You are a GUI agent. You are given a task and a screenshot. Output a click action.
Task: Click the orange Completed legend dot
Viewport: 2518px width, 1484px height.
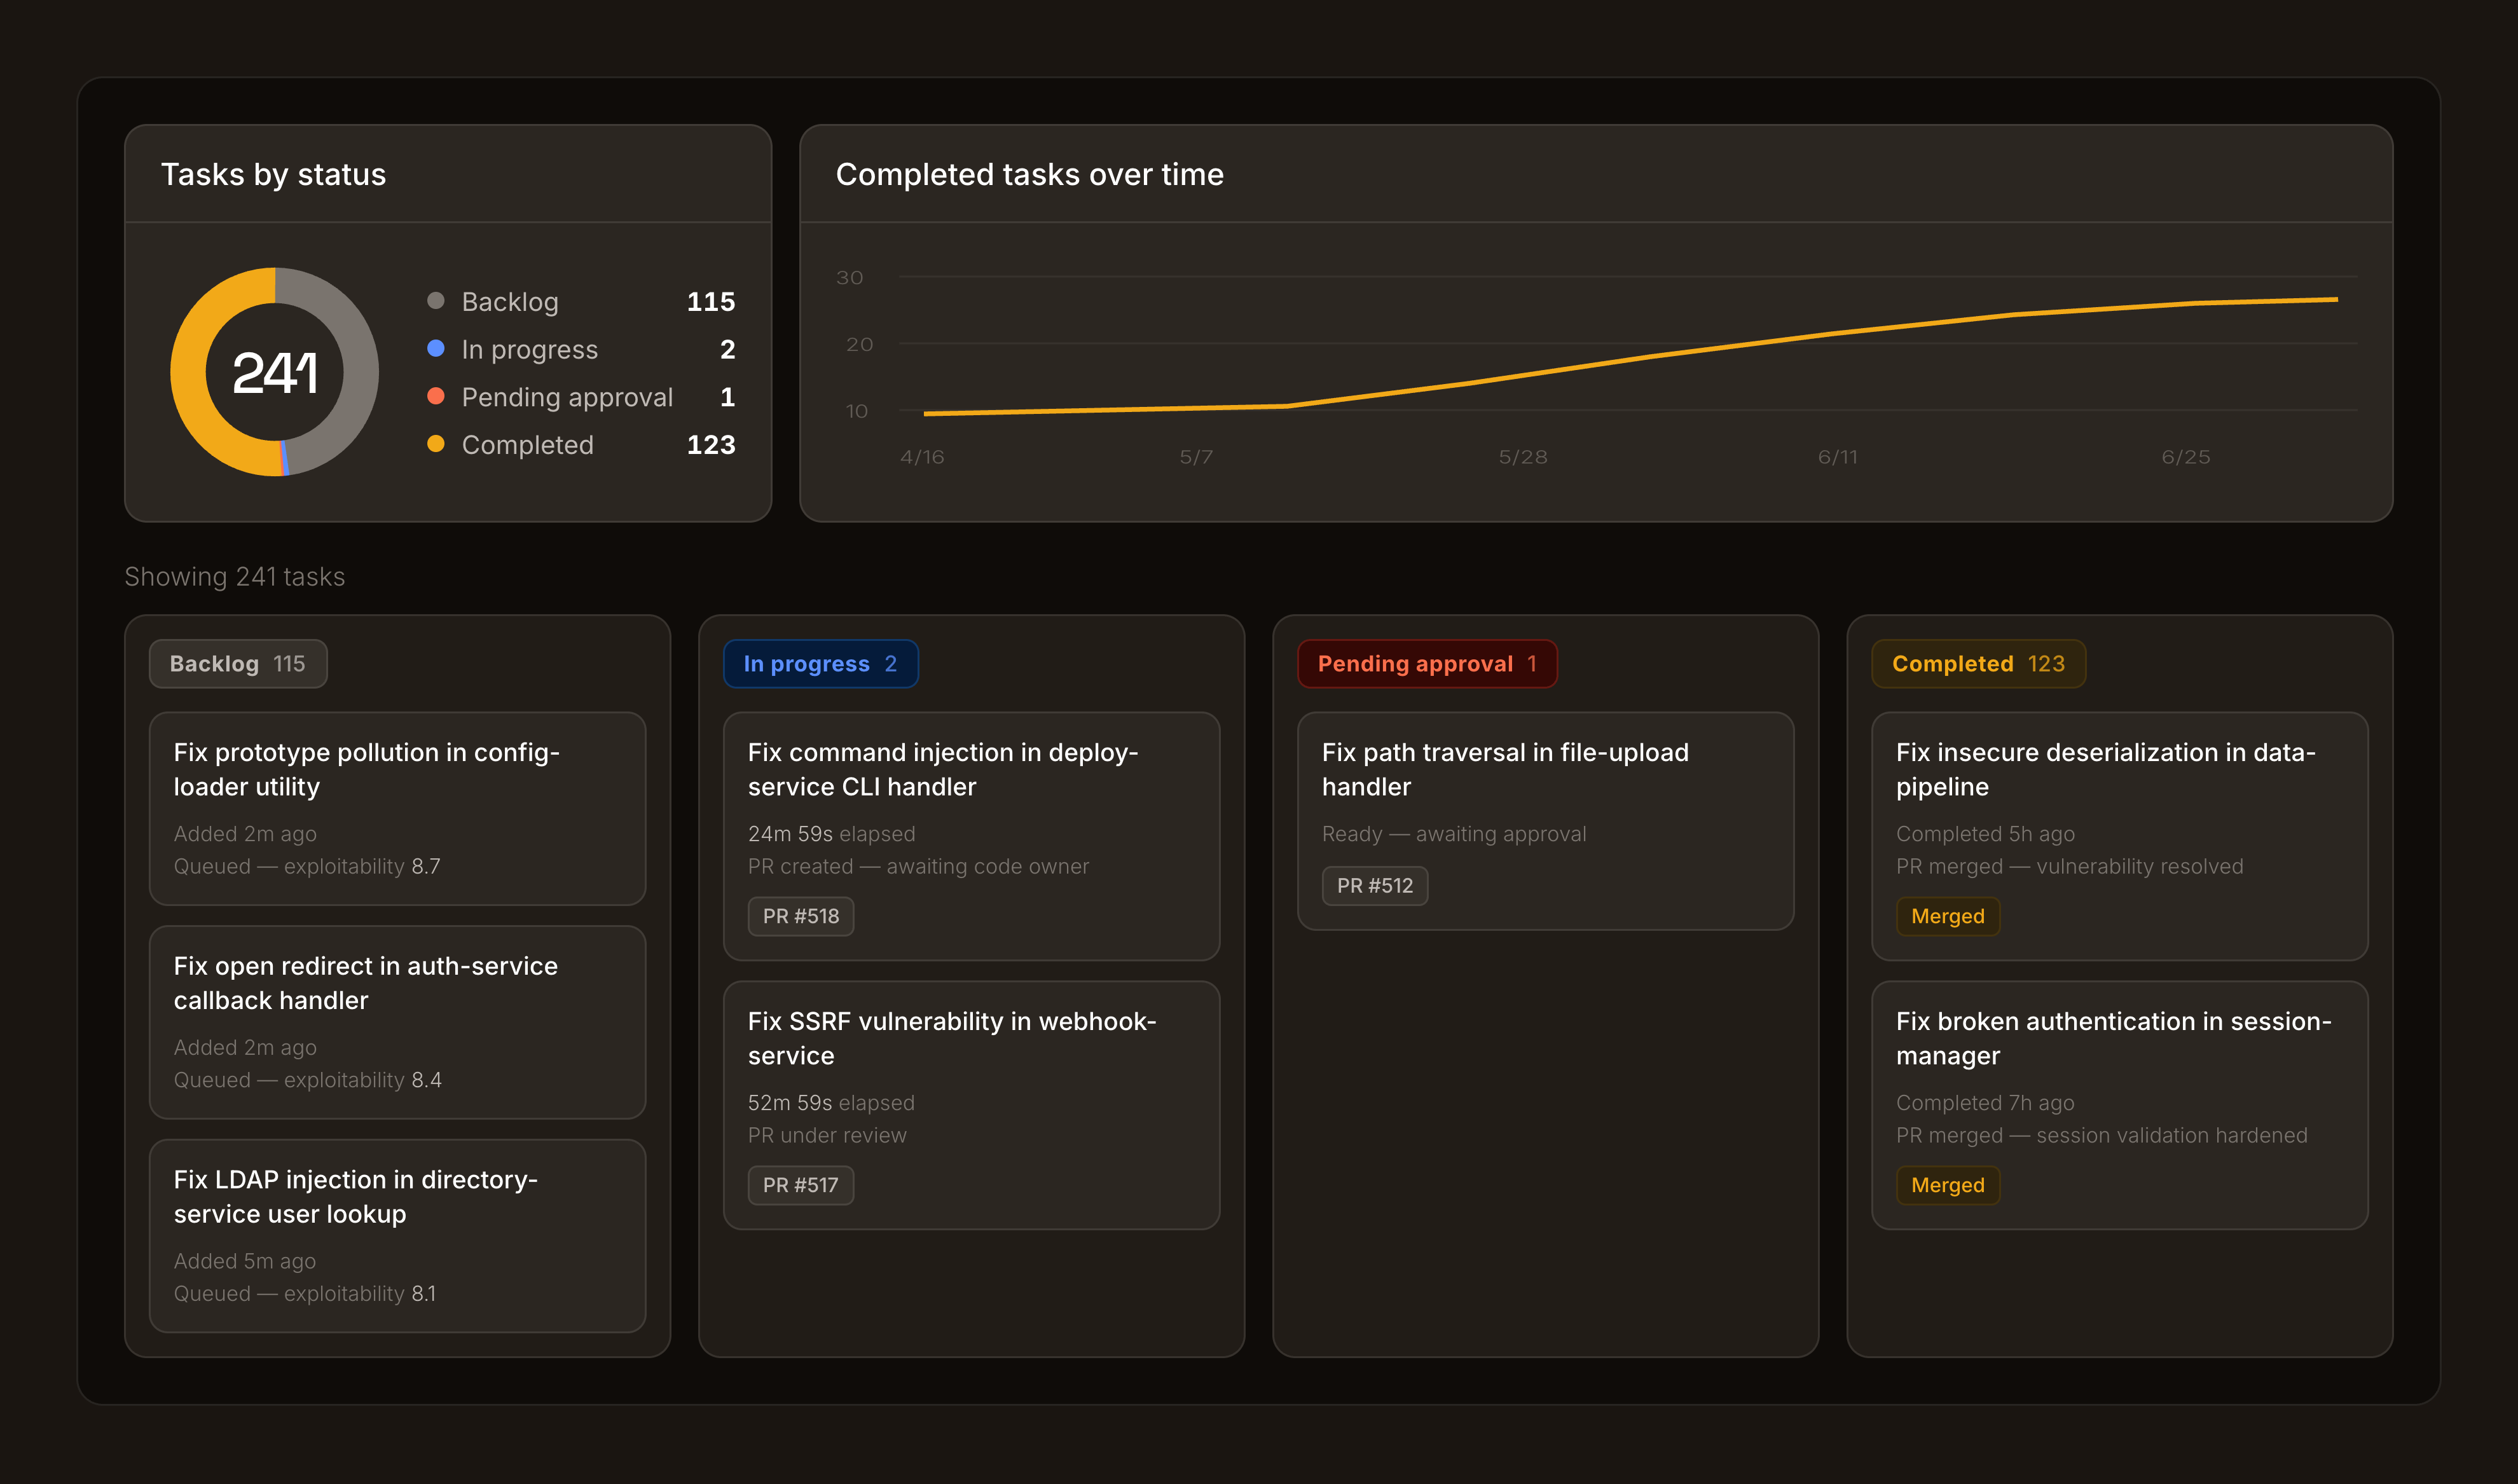pos(435,444)
